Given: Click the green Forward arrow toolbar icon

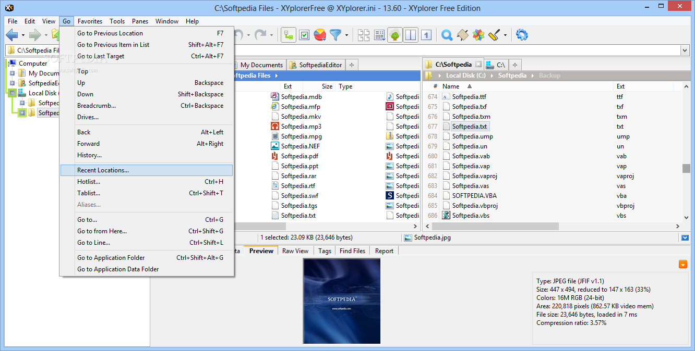Looking at the screenshot, I should (x=35, y=35).
